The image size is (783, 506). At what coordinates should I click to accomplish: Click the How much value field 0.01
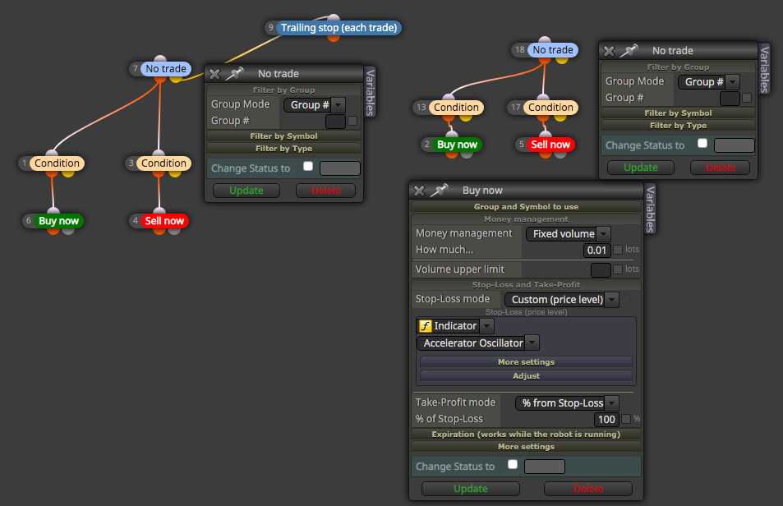point(596,250)
